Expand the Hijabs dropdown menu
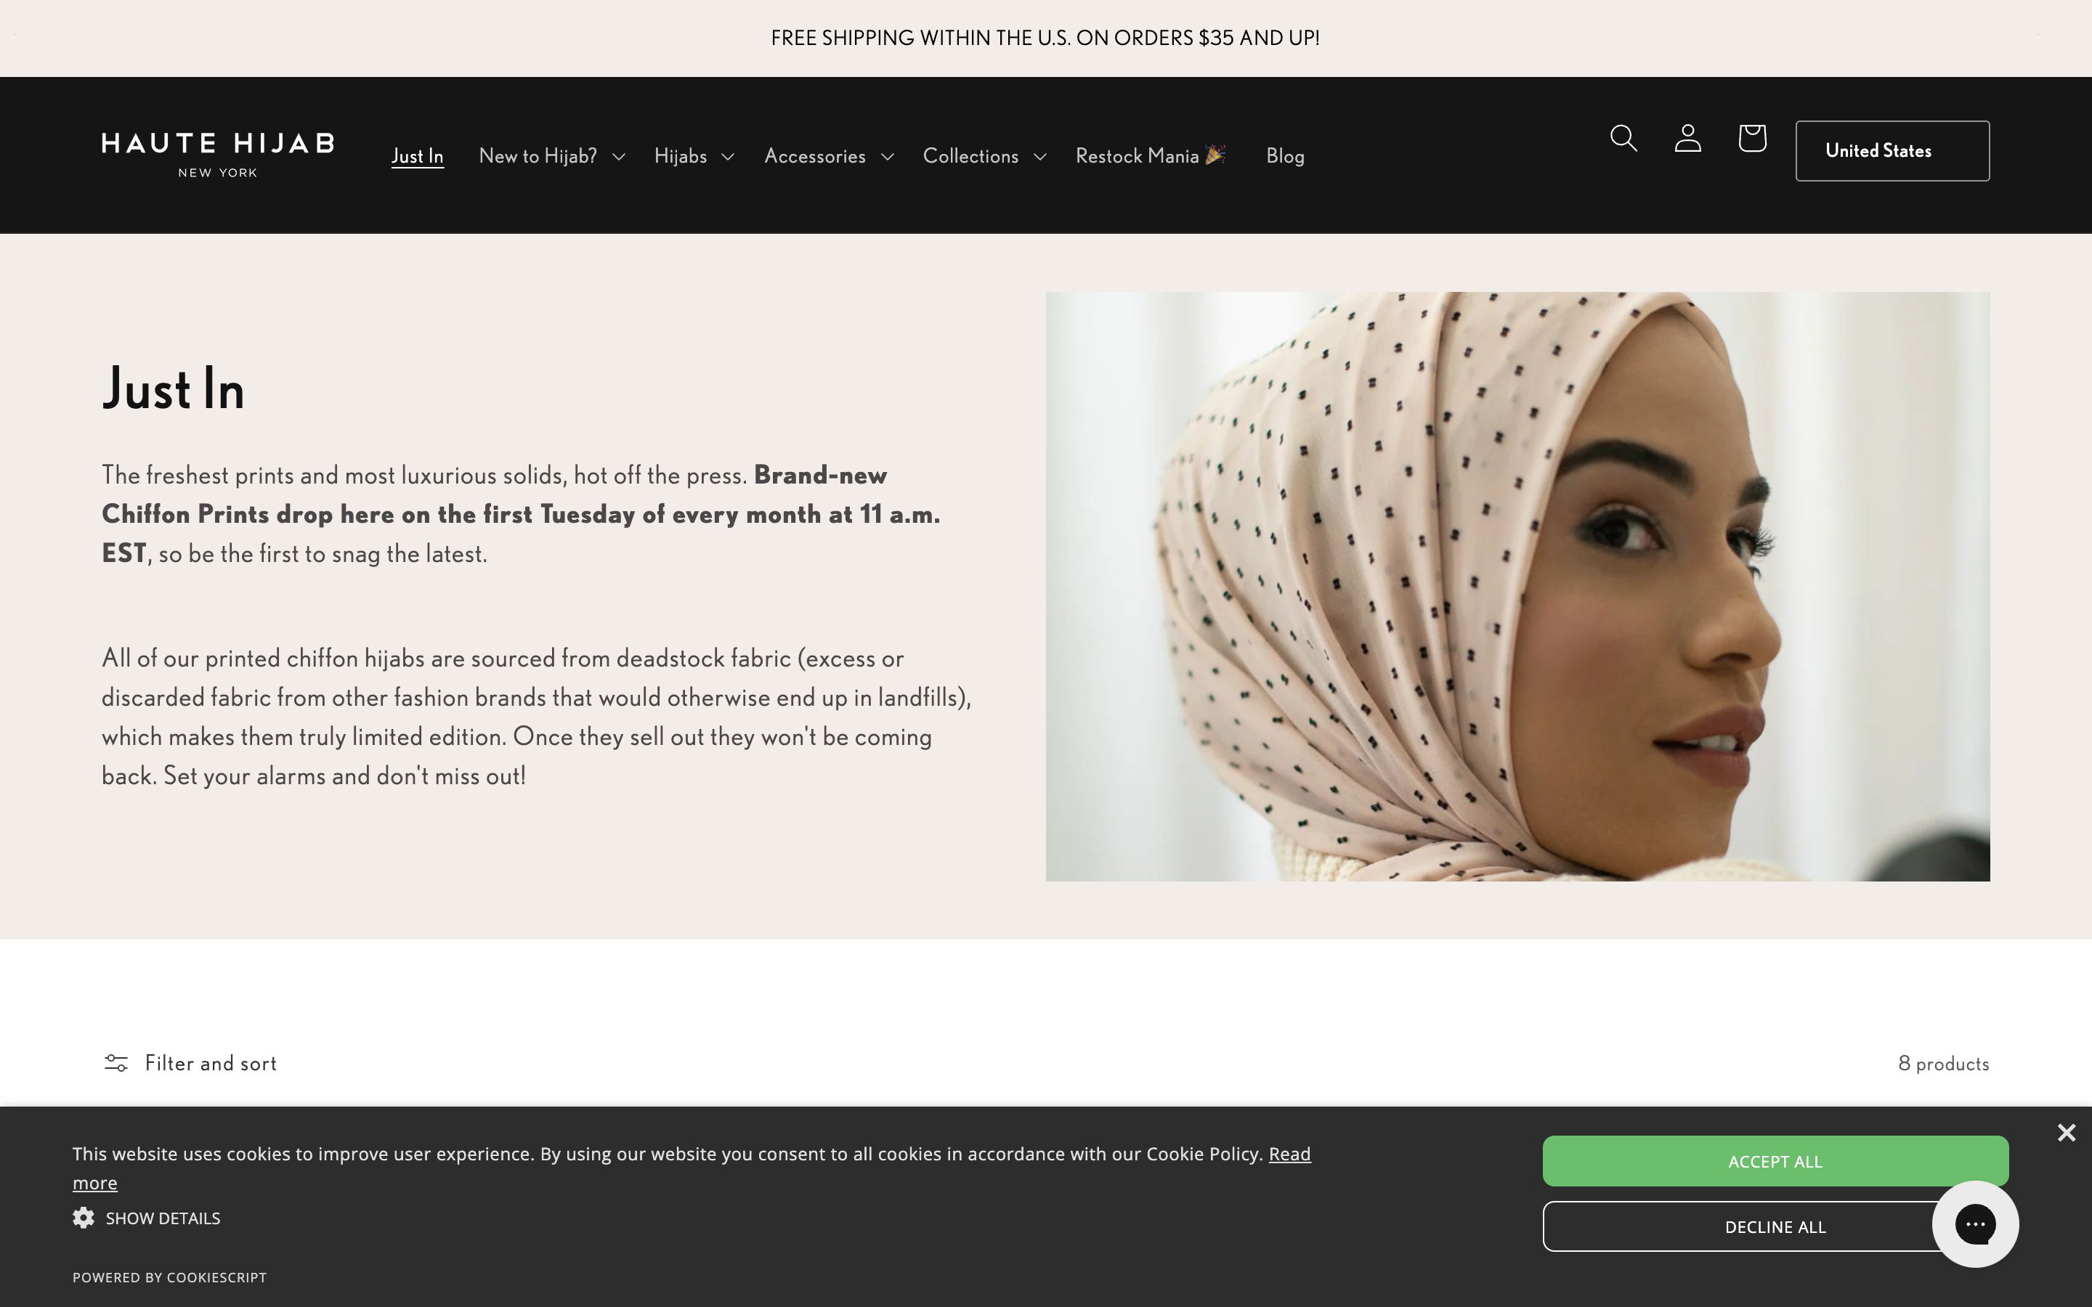Image resolution: width=2092 pixels, height=1307 pixels. pyautogui.click(x=681, y=155)
